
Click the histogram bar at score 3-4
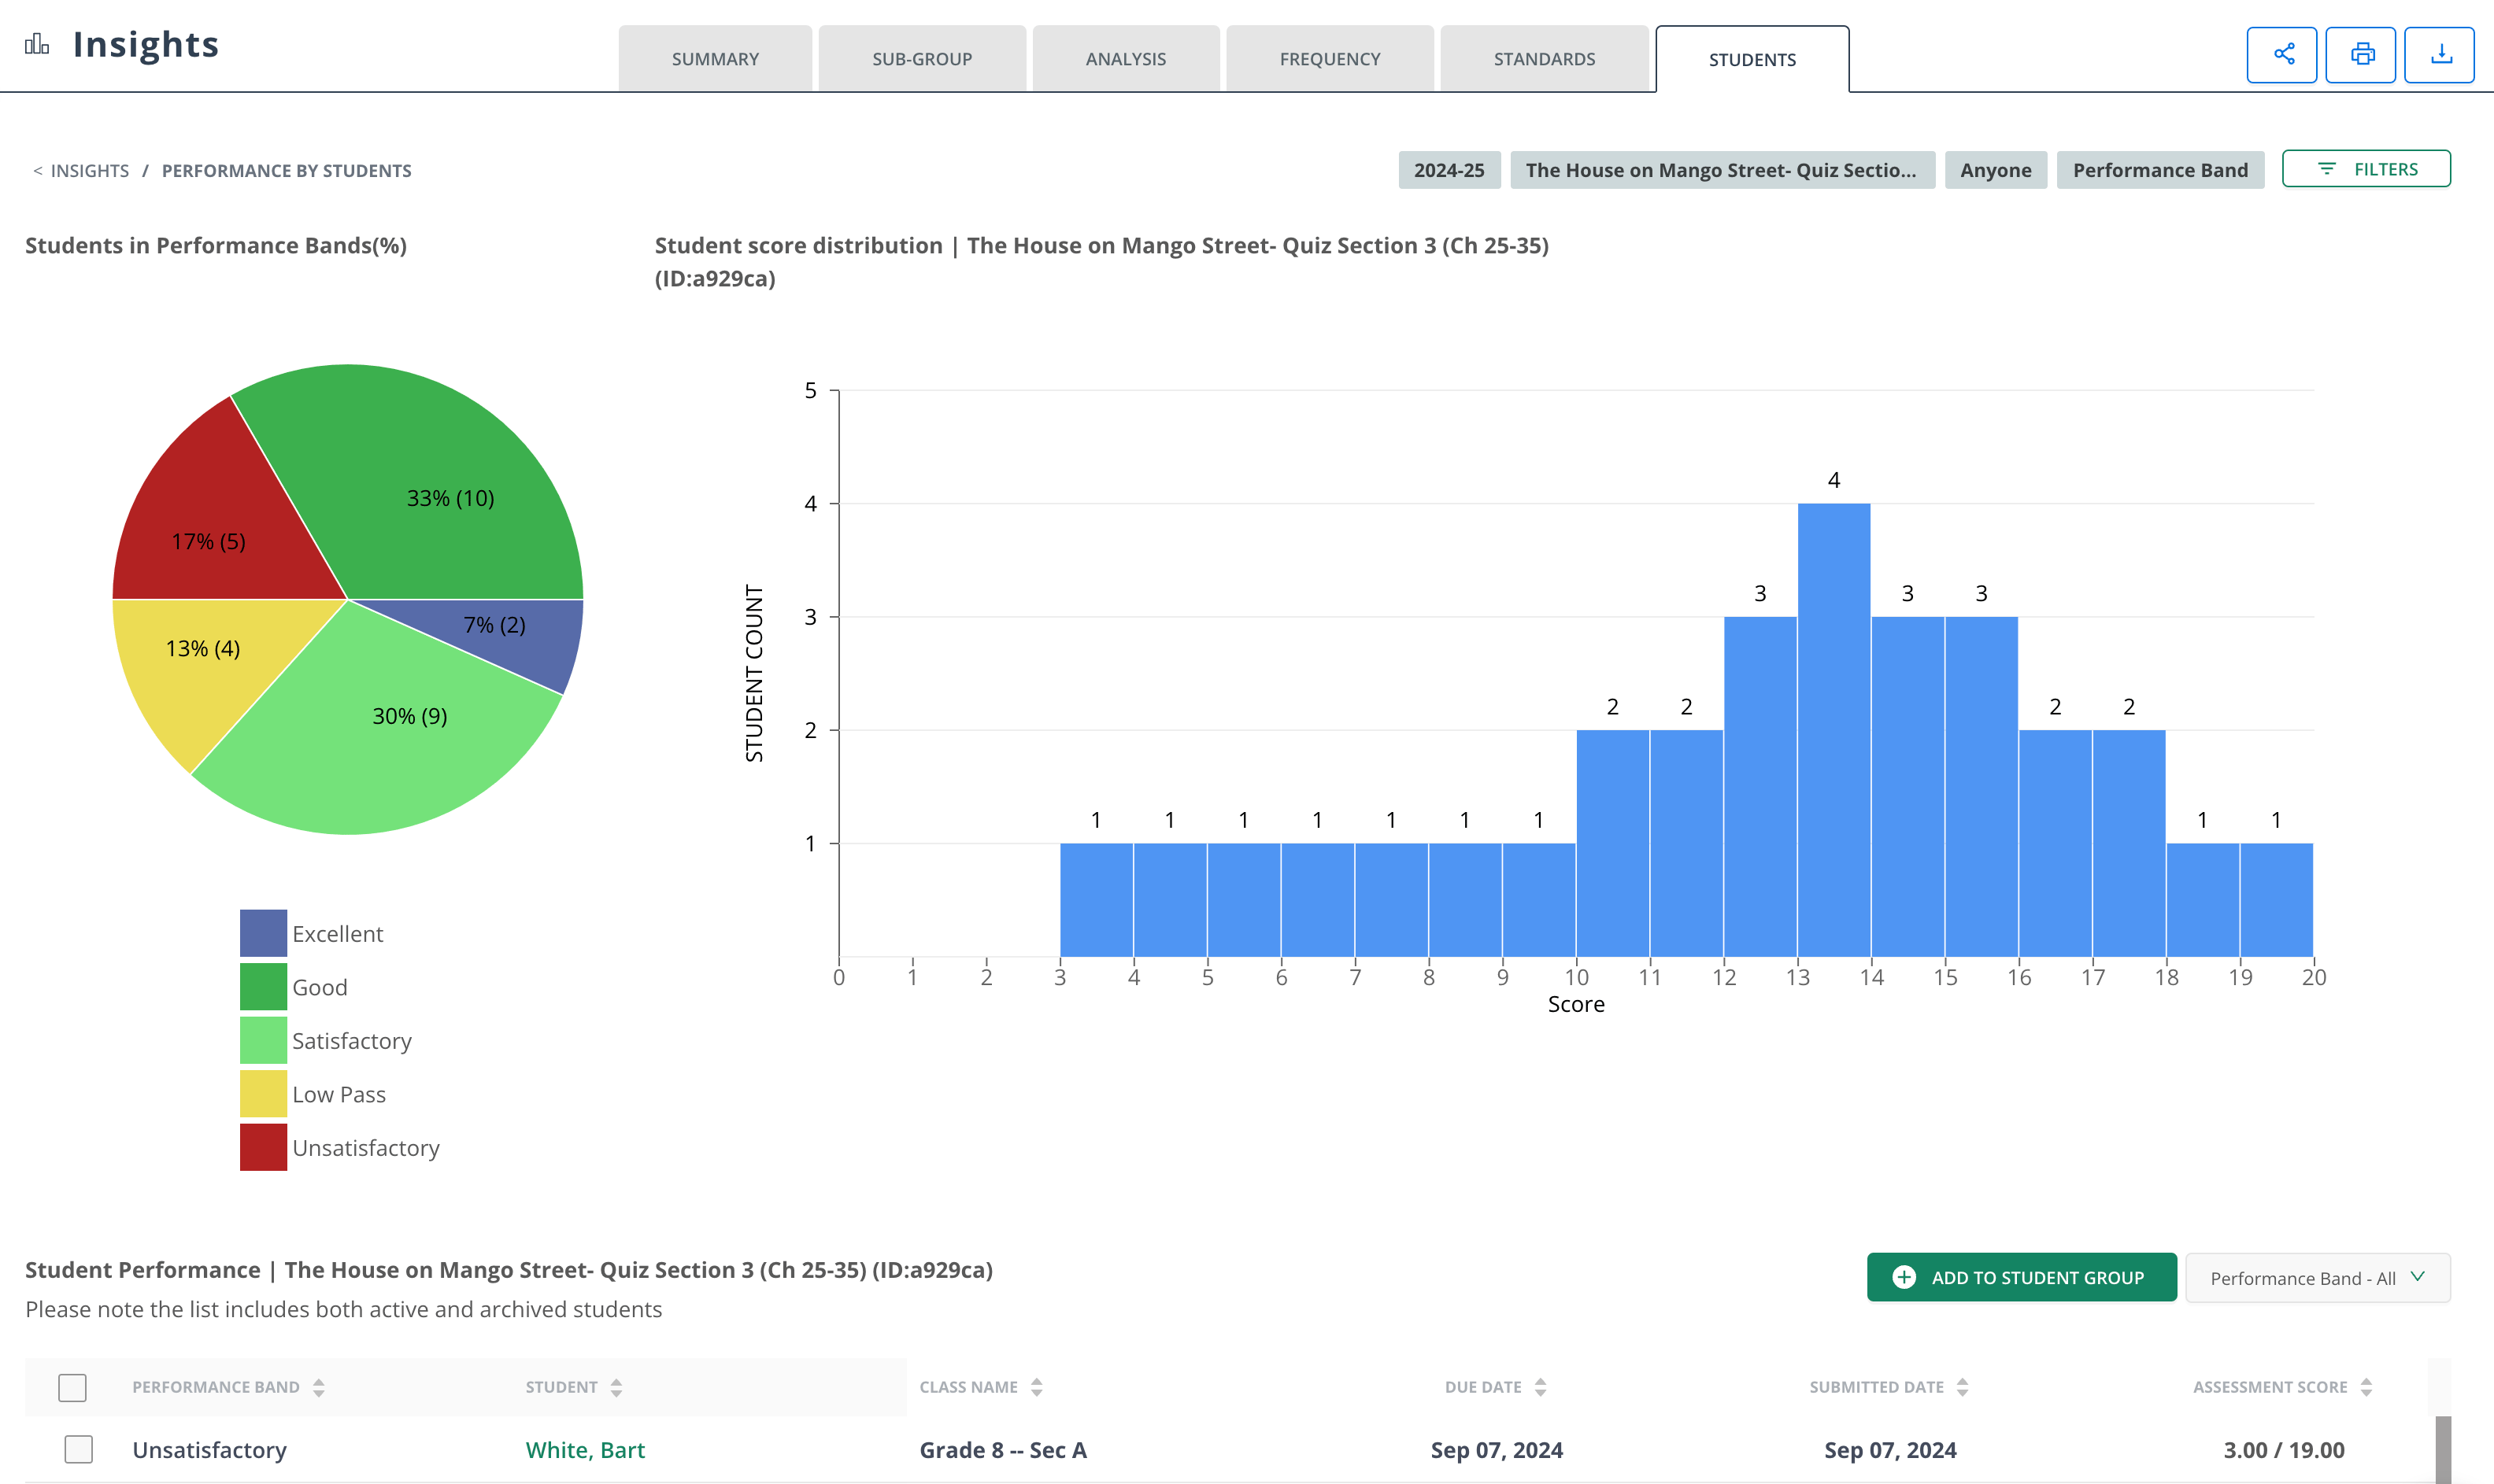tap(1097, 900)
